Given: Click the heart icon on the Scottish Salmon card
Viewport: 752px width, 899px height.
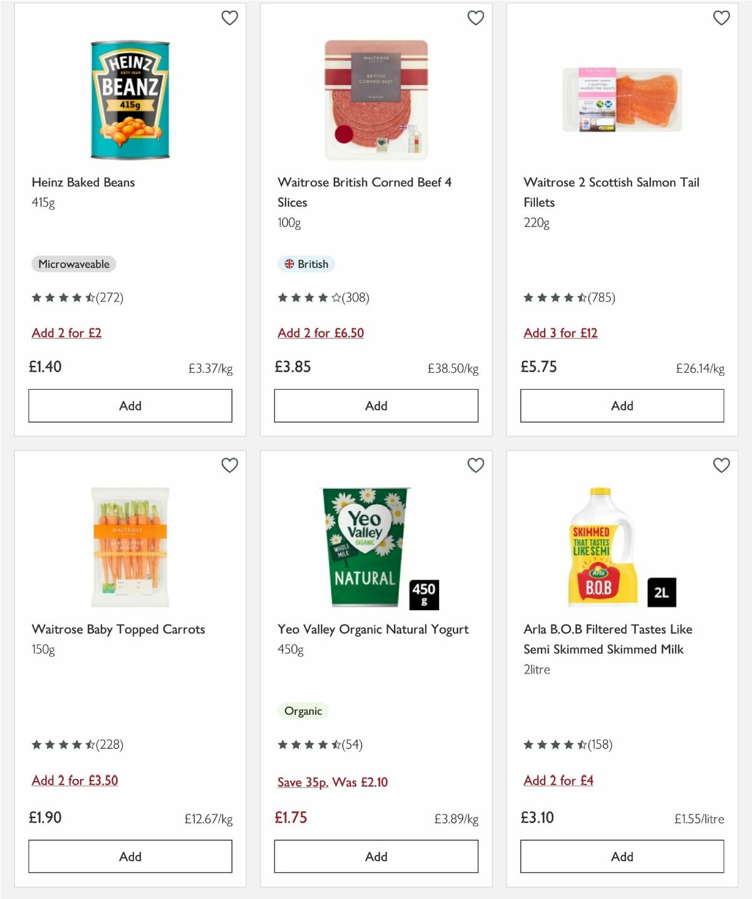Looking at the screenshot, I should pos(721,18).
